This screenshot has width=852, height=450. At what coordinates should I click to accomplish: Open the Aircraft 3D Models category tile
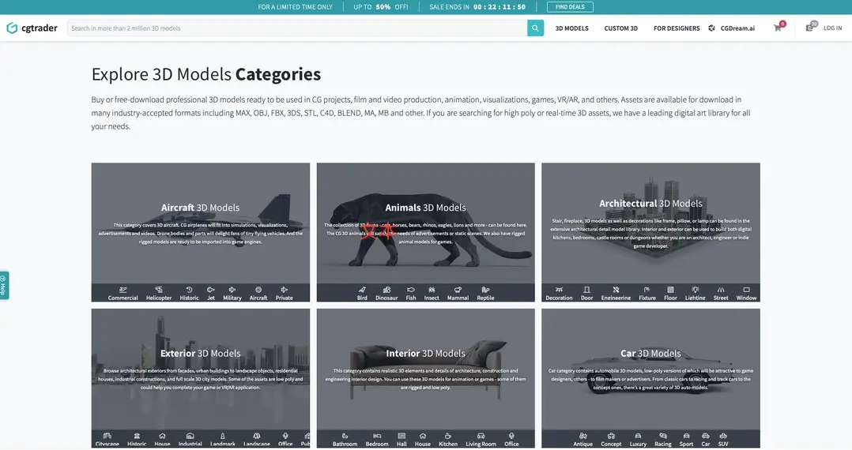pos(200,221)
